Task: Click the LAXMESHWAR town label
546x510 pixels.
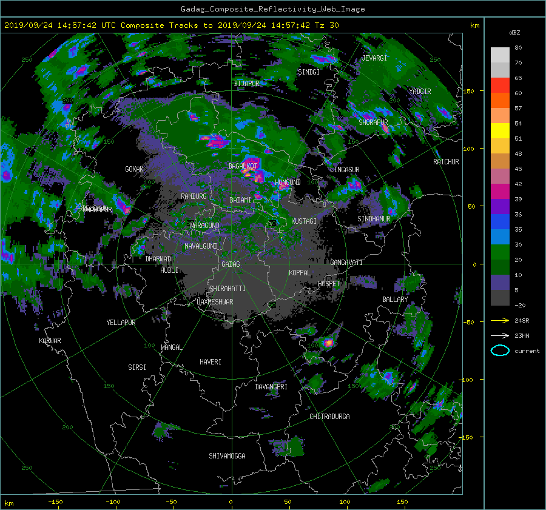Action: click(x=215, y=302)
